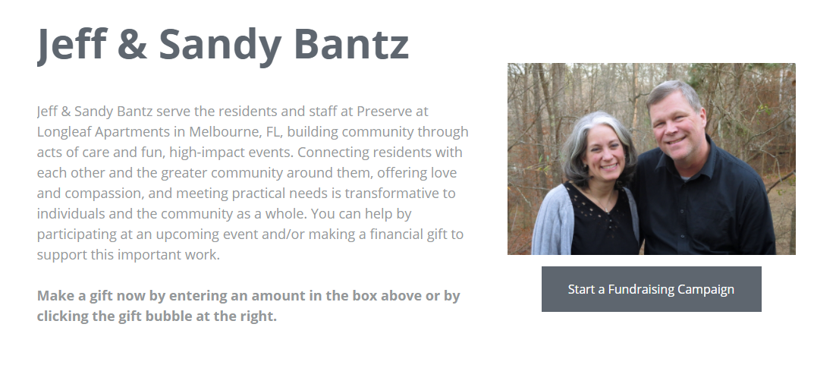This screenshot has width=814, height=365.
Task: Click the man's face in the photo
Action: click(677, 124)
